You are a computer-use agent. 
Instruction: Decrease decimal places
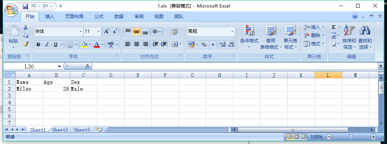click(231, 45)
